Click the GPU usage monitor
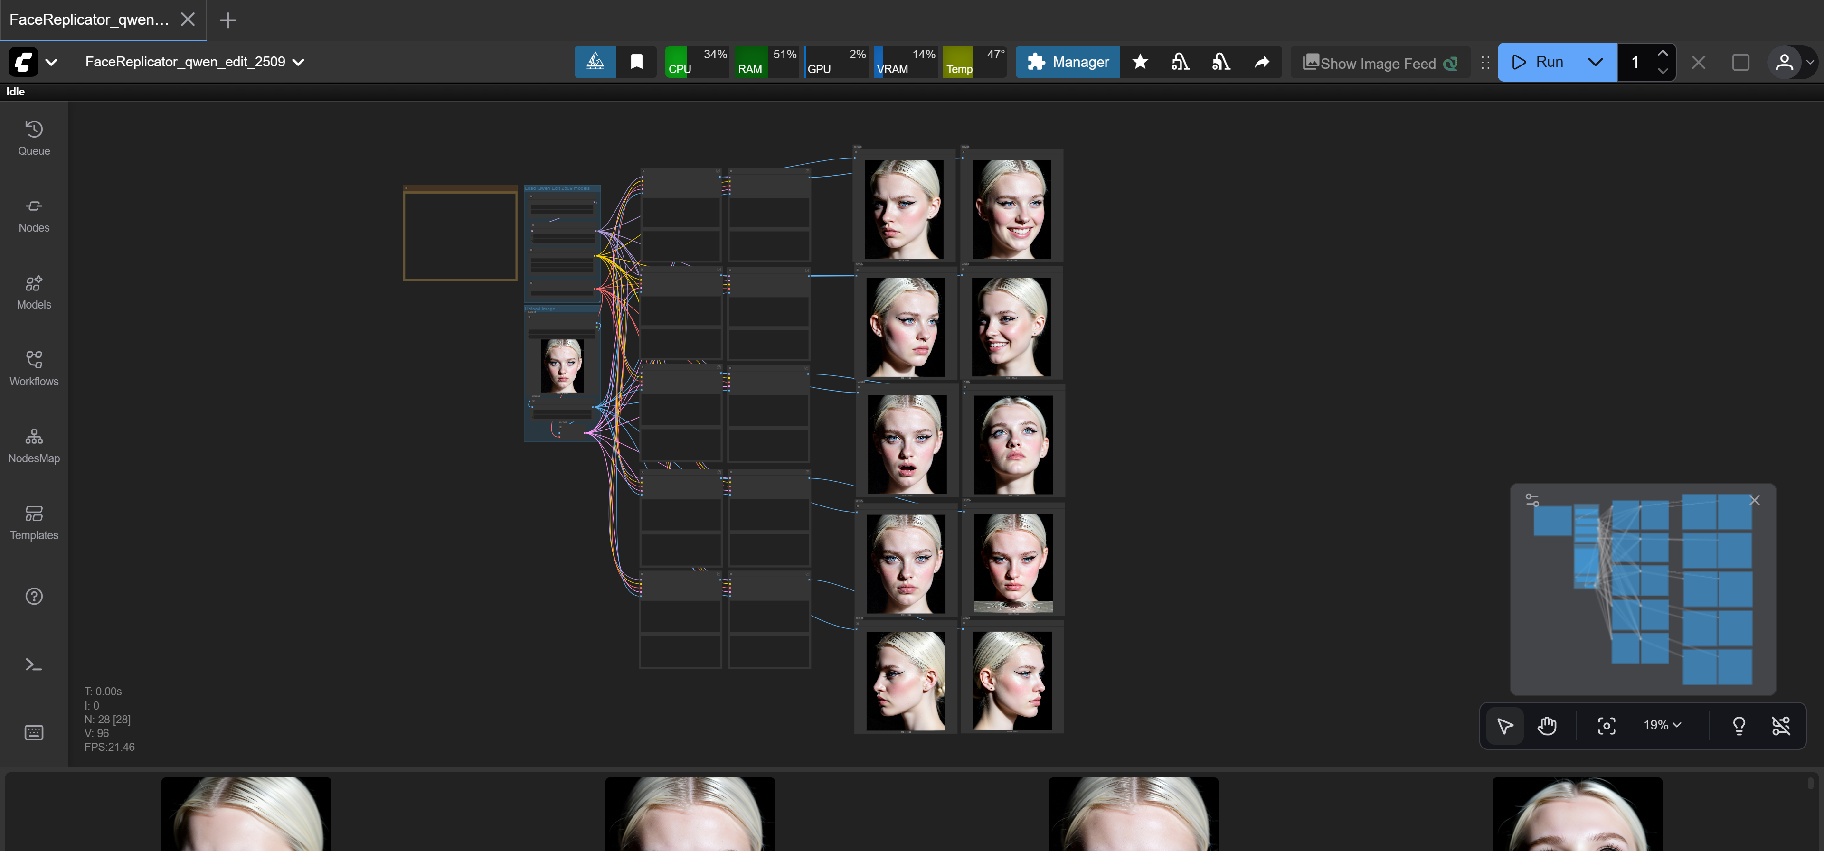This screenshot has height=851, width=1824. [x=836, y=62]
